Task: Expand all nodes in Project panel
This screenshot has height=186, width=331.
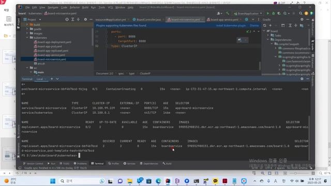Action: (x=72, y=20)
